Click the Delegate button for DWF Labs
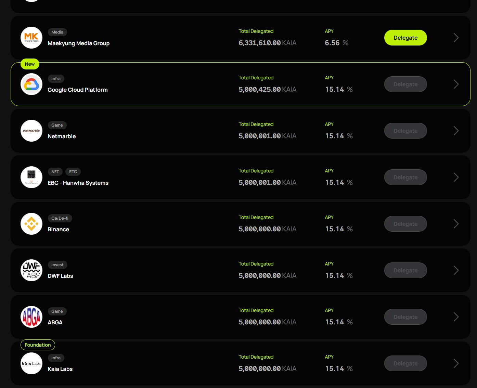This screenshot has width=477, height=388. (405, 270)
